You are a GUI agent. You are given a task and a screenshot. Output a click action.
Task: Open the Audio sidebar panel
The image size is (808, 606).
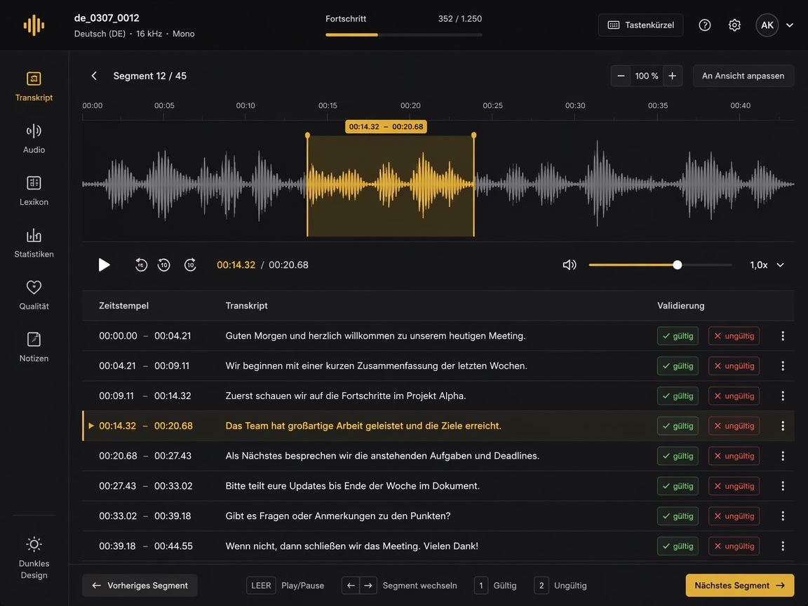click(x=34, y=139)
